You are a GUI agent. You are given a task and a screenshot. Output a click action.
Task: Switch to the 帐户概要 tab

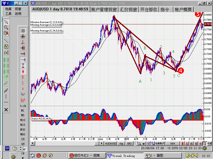(183, 10)
